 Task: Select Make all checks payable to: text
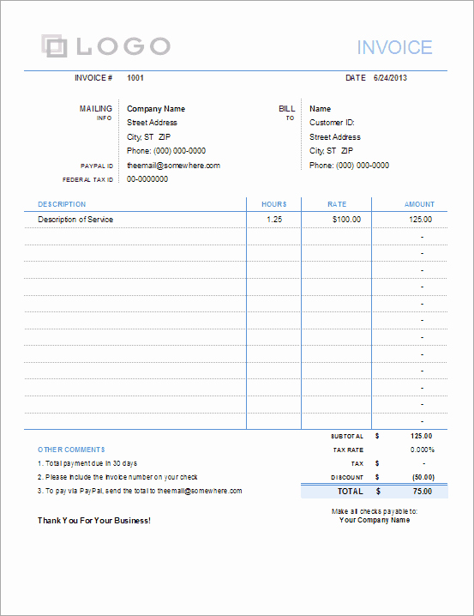(375, 511)
